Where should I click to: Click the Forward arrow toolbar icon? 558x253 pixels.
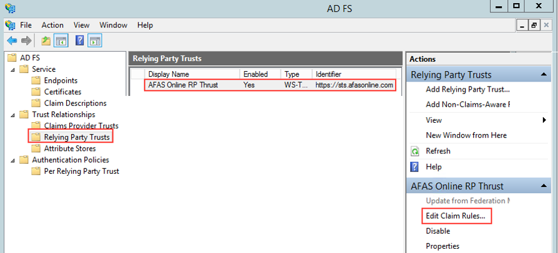26,41
